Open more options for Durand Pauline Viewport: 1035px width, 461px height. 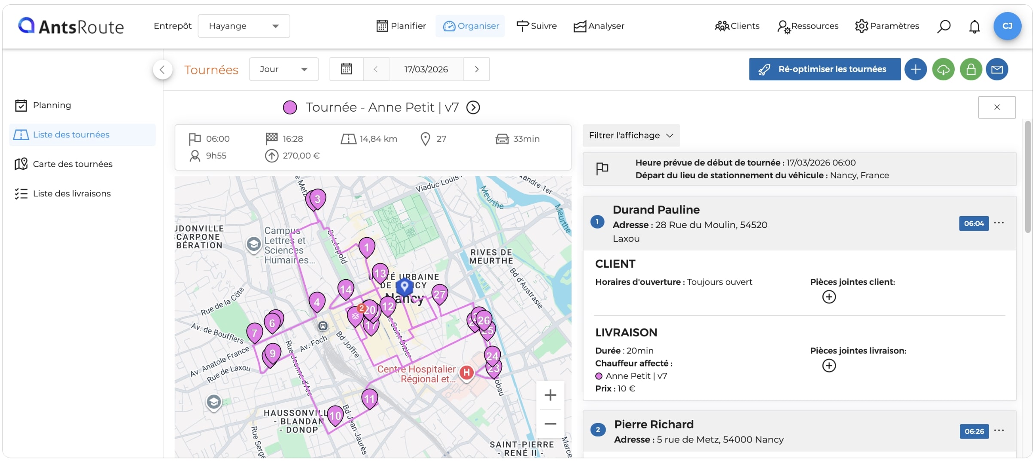(x=999, y=223)
